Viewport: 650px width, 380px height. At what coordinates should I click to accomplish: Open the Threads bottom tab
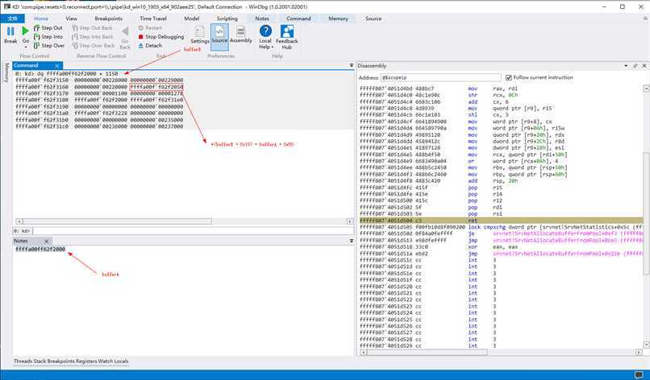tap(23, 361)
